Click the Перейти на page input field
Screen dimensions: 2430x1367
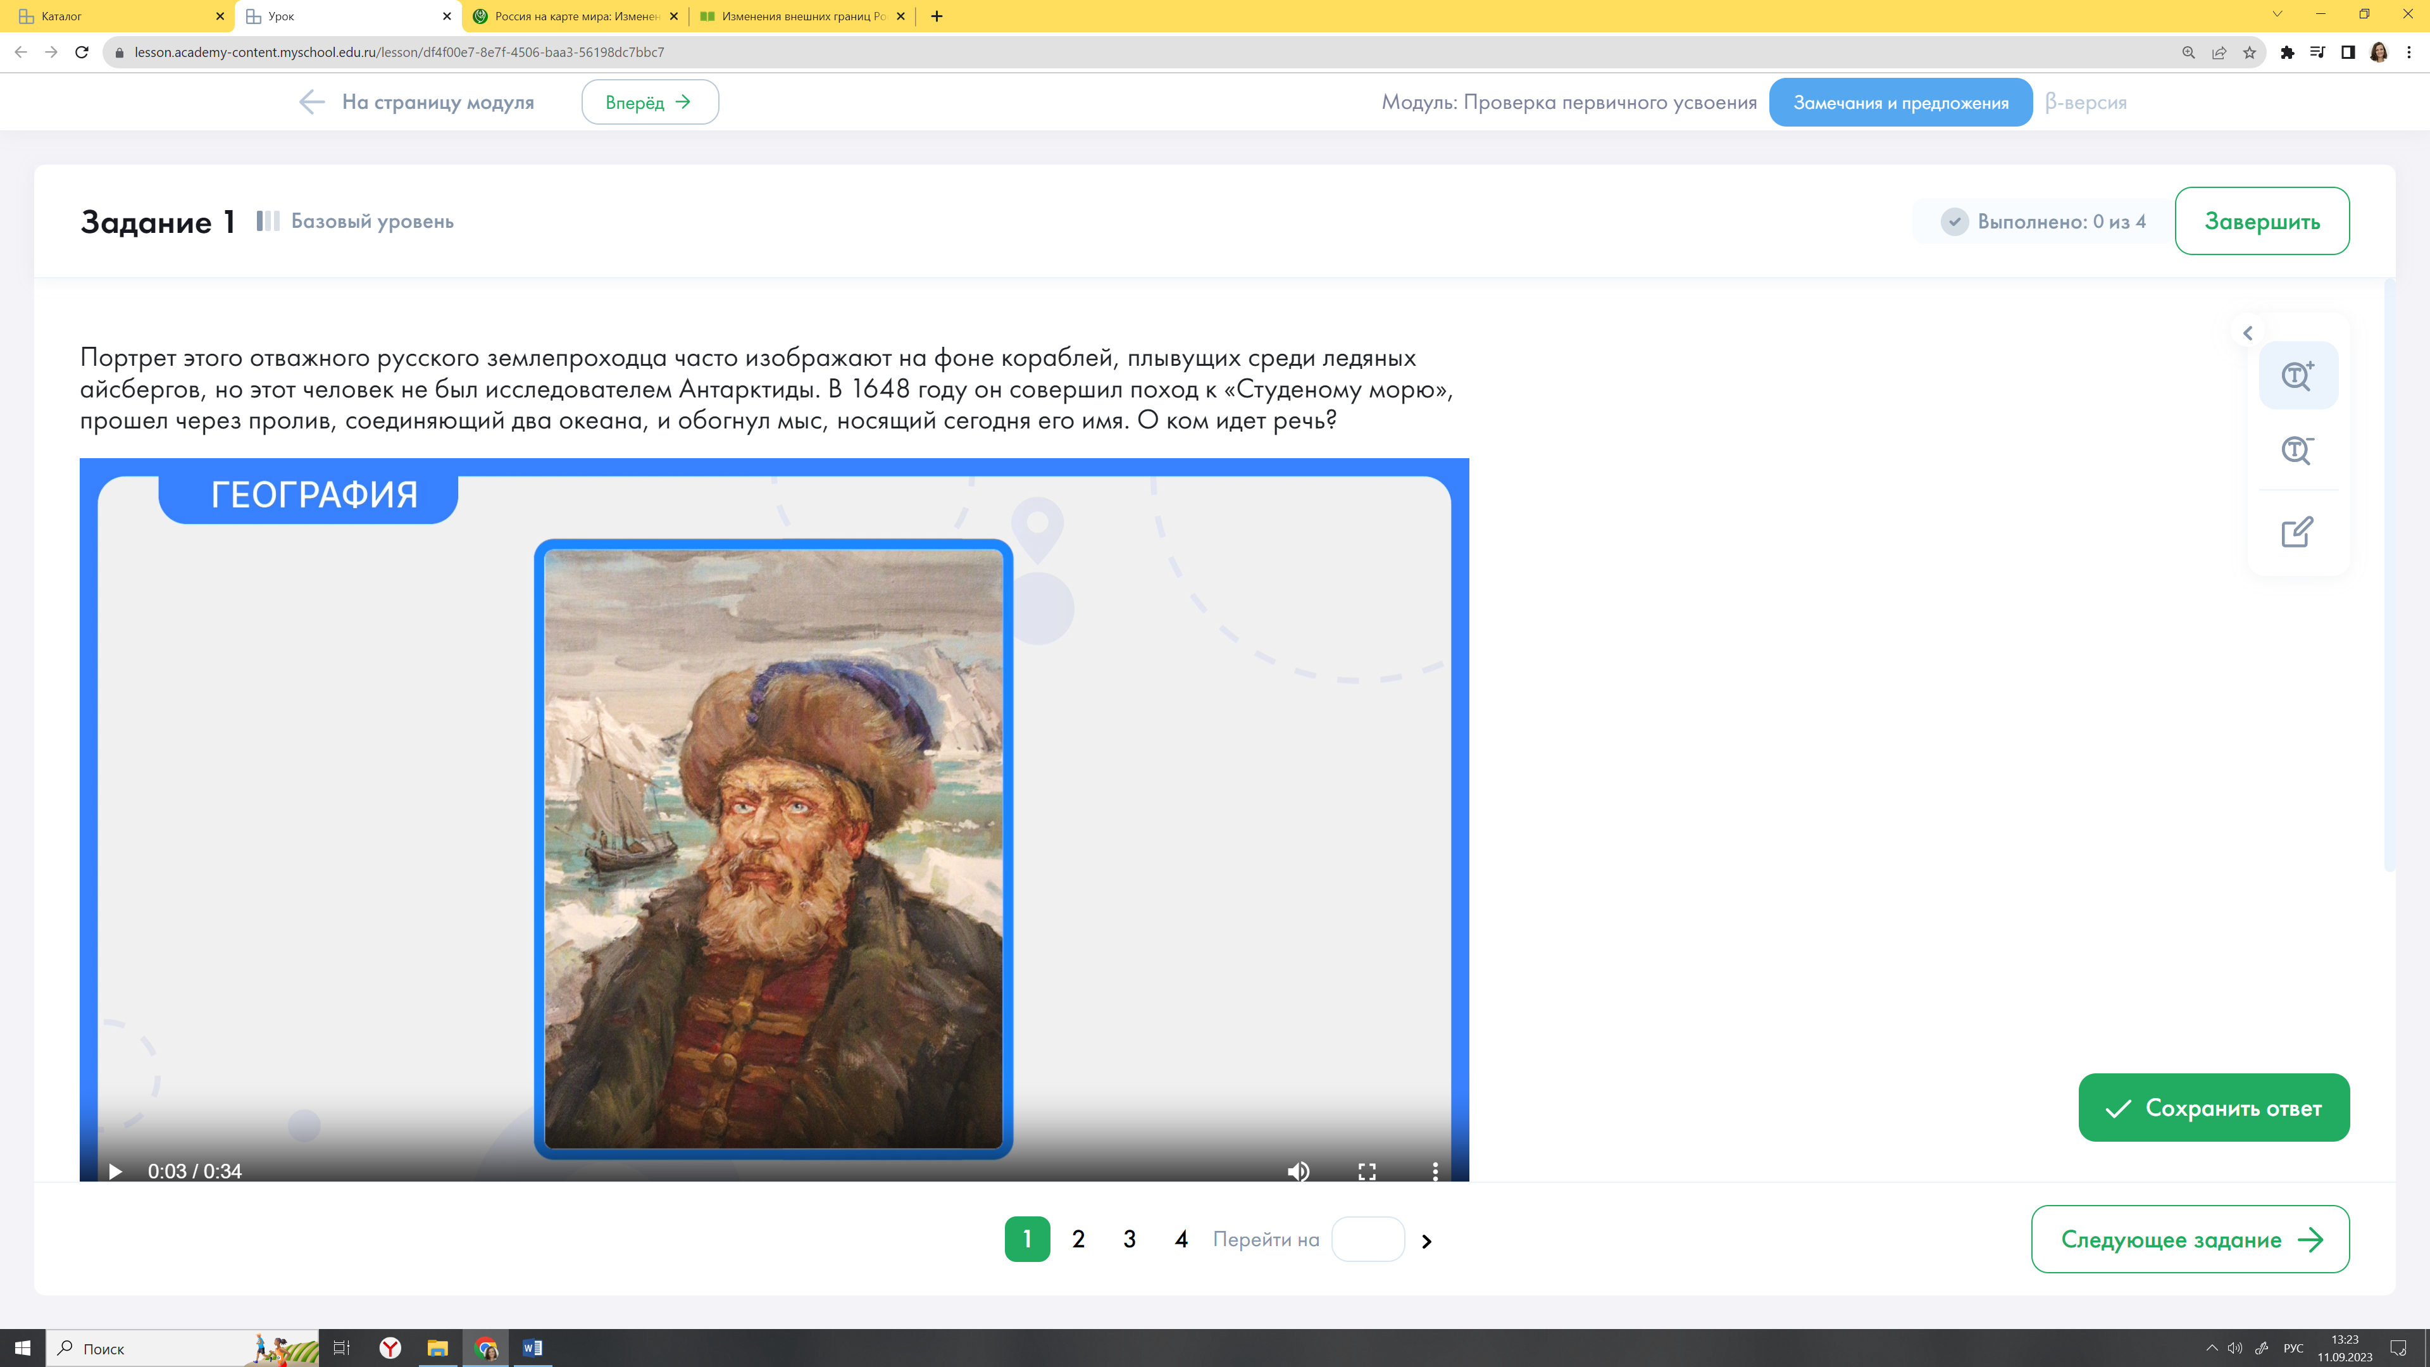pos(1367,1239)
